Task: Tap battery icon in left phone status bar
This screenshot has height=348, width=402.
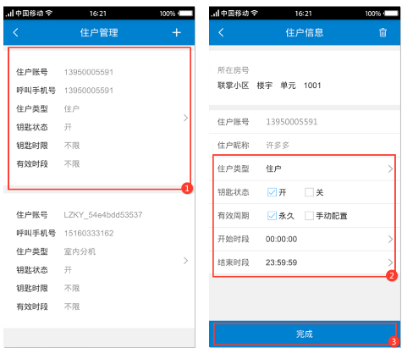Action: (185, 14)
